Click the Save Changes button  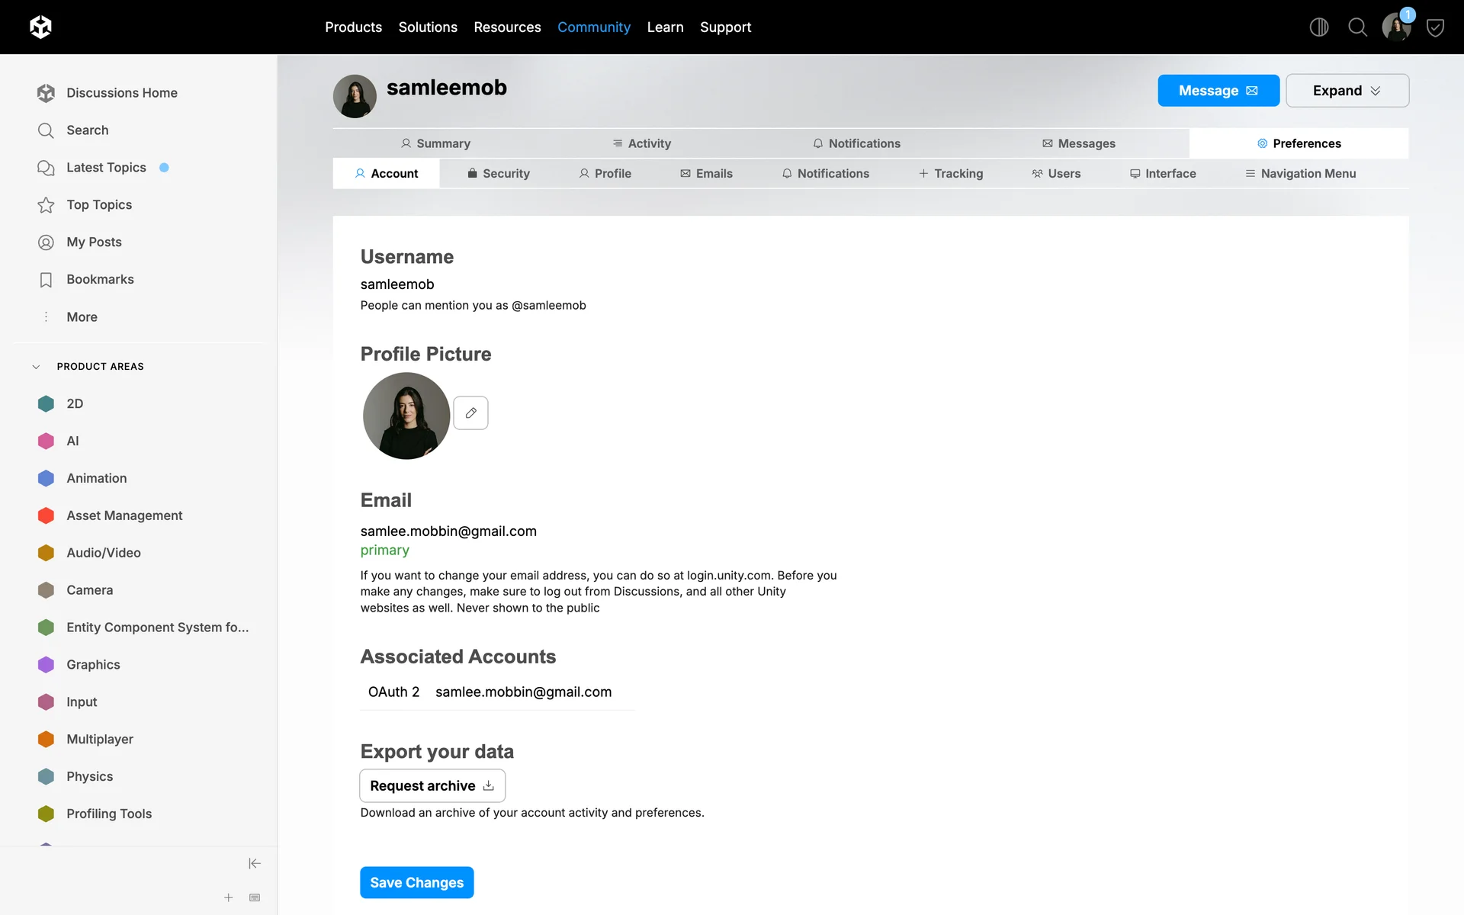(x=416, y=882)
